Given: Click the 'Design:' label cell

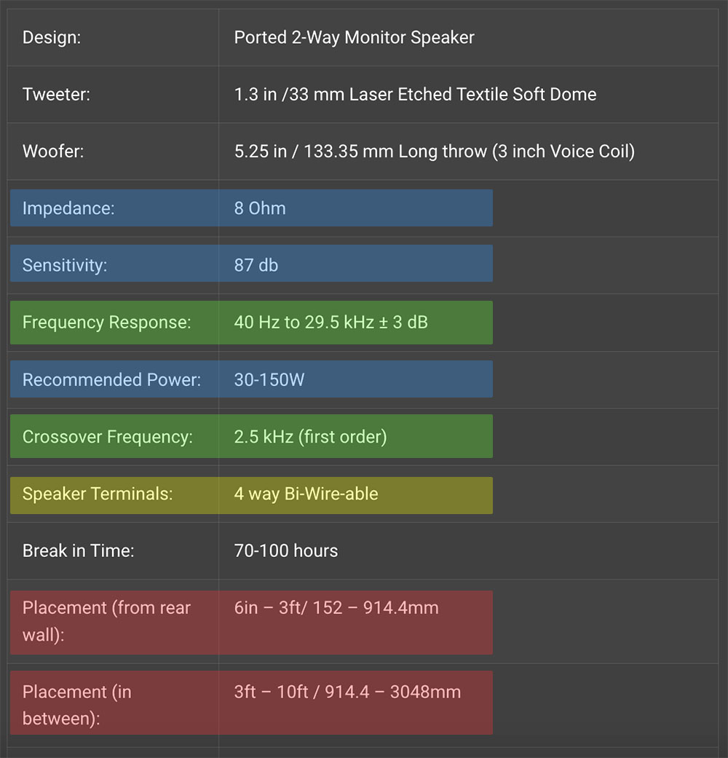Looking at the screenshot, I should (x=52, y=38).
